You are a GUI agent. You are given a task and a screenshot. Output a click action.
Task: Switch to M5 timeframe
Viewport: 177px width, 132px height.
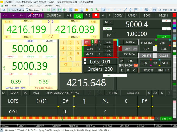click(160, 10)
